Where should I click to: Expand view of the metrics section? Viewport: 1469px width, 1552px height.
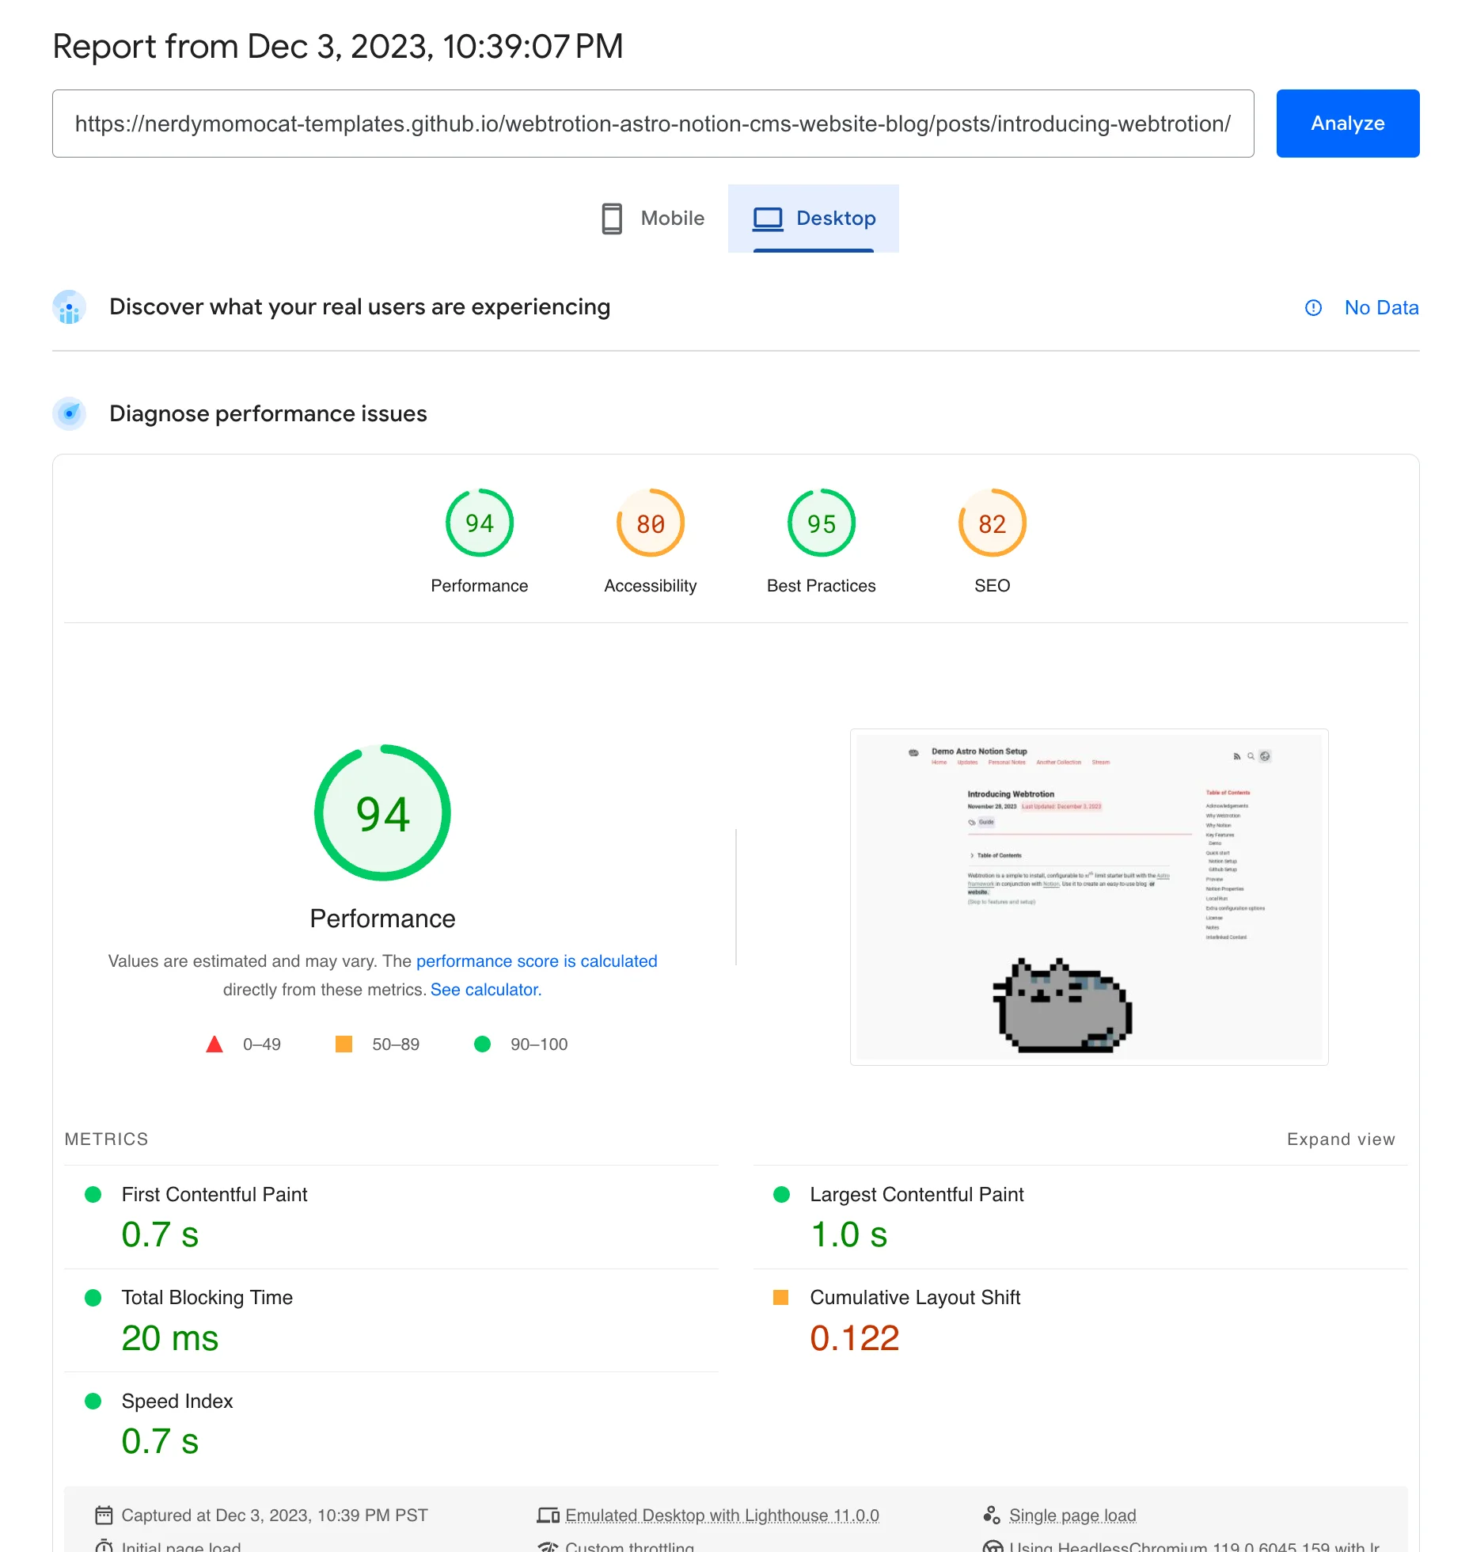(1340, 1139)
